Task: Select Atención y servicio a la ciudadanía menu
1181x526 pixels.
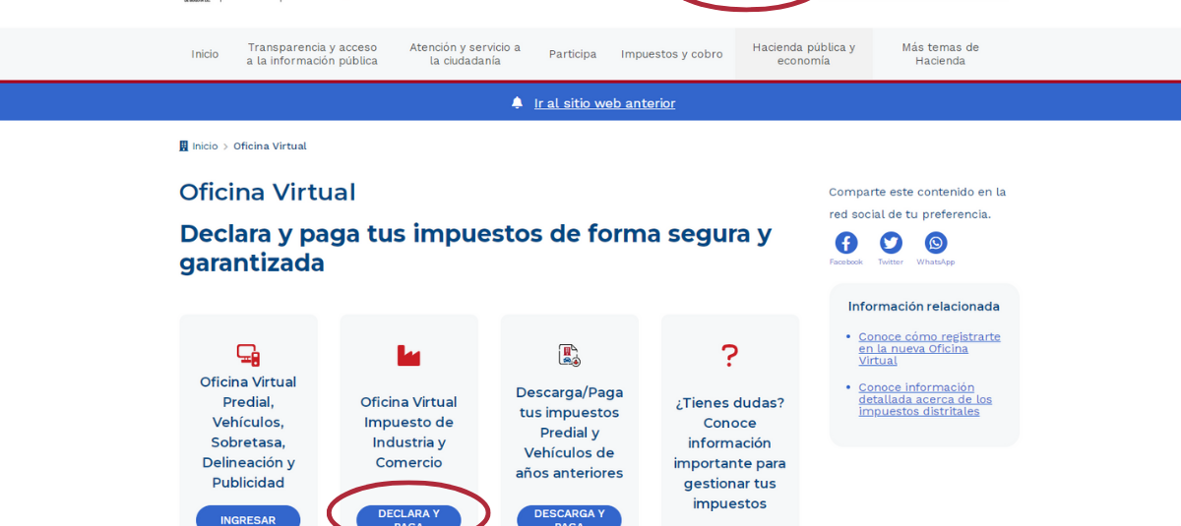Action: tap(465, 54)
